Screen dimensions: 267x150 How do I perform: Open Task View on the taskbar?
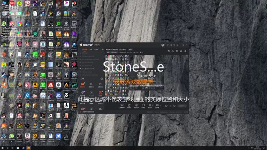click(12, 148)
